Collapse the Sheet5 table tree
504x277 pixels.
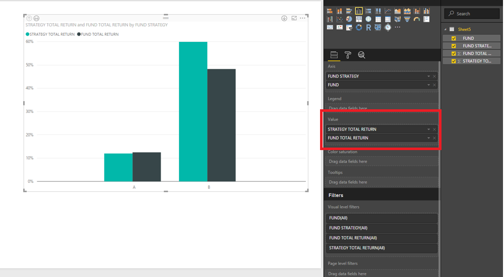(446, 29)
